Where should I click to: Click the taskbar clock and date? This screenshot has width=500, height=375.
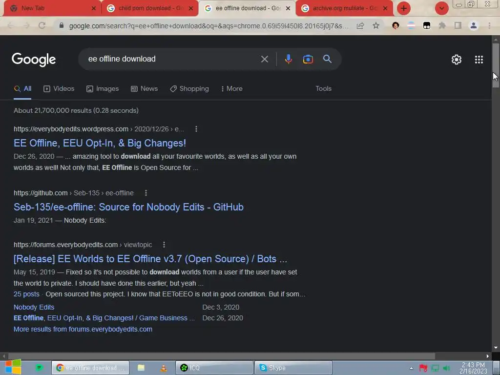coord(473,368)
